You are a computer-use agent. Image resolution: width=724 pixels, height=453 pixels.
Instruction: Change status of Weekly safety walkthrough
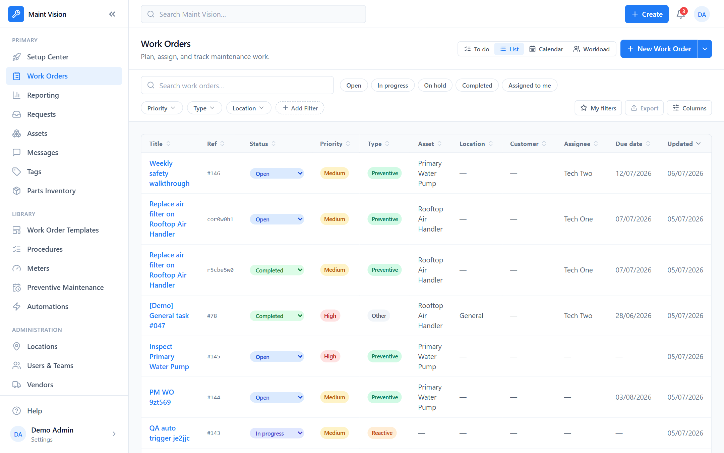[x=277, y=173]
